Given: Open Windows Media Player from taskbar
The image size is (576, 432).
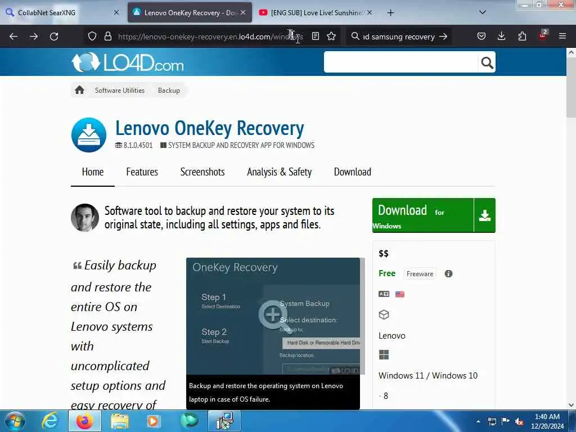Looking at the screenshot, I should pos(154,421).
